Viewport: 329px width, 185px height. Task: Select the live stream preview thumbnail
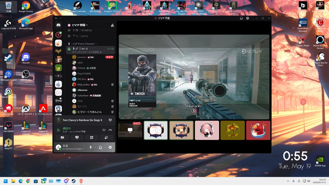tap(130, 130)
